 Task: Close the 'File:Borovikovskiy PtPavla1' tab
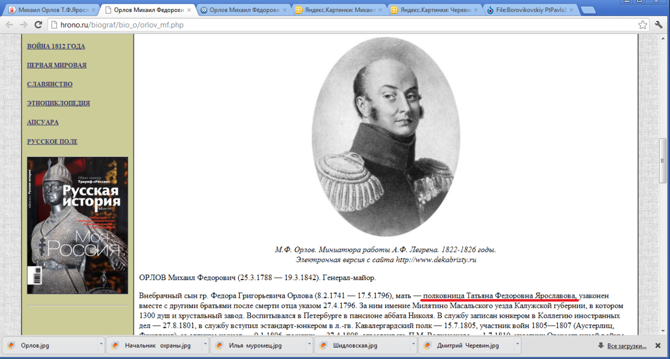pyautogui.click(x=572, y=10)
